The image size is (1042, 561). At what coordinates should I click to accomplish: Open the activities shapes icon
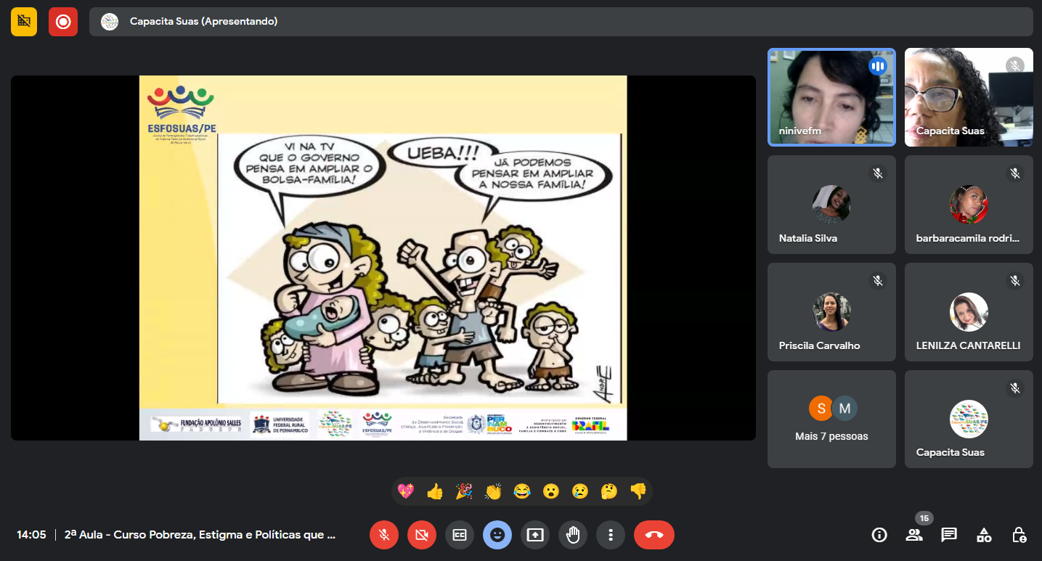[984, 536]
